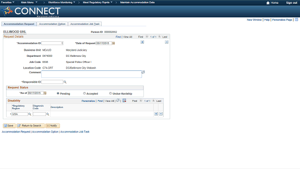Click View All in Request Details header
The width and height of the screenshot is (300, 169).
tap(127, 37)
